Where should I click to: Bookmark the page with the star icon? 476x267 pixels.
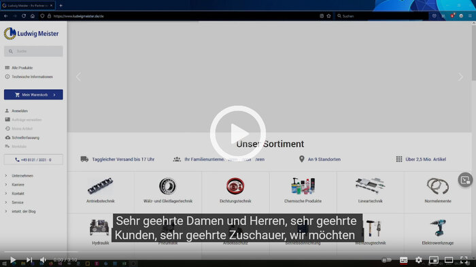[328, 16]
